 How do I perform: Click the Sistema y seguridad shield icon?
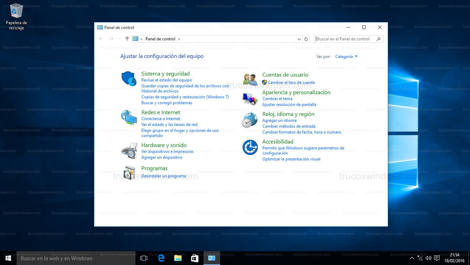tap(129, 79)
